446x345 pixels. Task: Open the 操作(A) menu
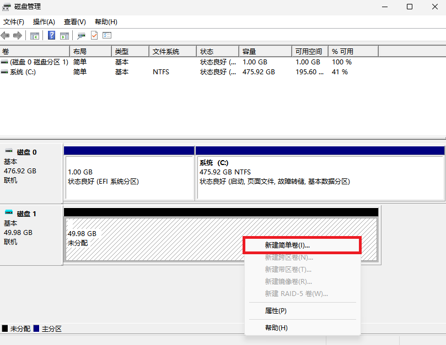(44, 22)
